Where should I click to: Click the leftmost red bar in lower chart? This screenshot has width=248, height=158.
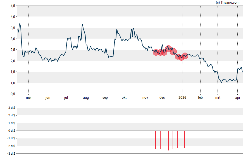pyautogui.click(x=156, y=140)
